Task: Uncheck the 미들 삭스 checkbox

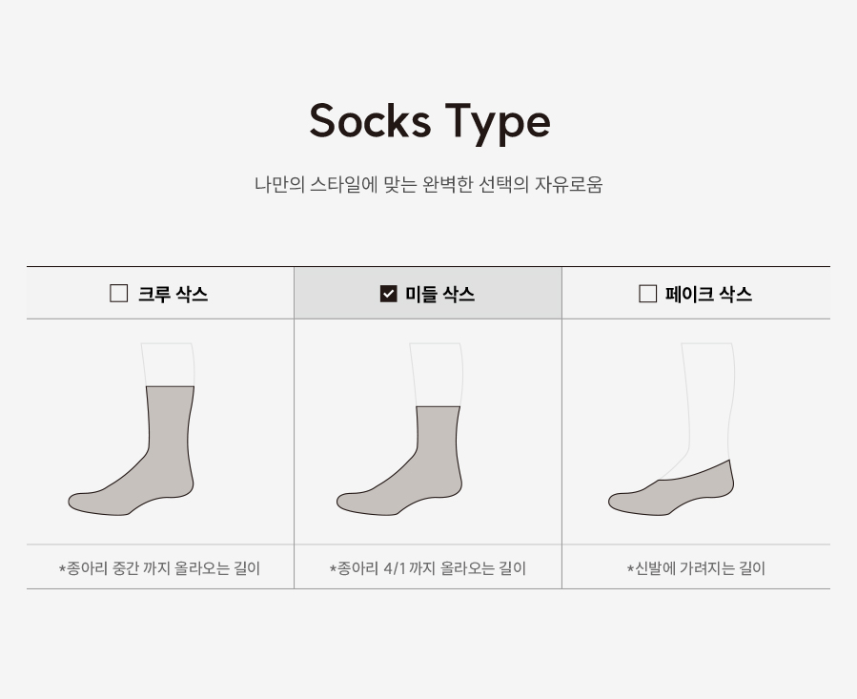Action: tap(388, 294)
